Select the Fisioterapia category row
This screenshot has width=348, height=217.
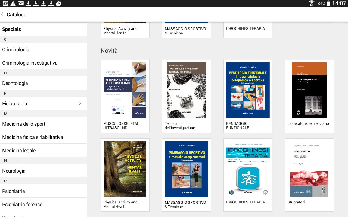point(43,103)
